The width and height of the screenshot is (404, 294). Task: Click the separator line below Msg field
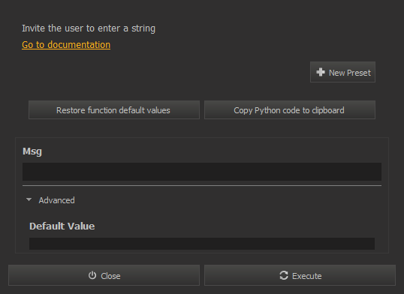pos(202,185)
